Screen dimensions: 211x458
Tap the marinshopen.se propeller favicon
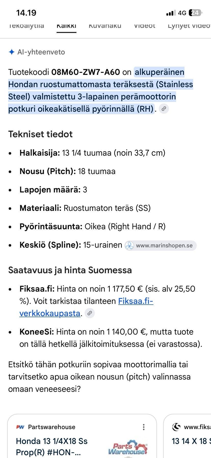coord(129,246)
